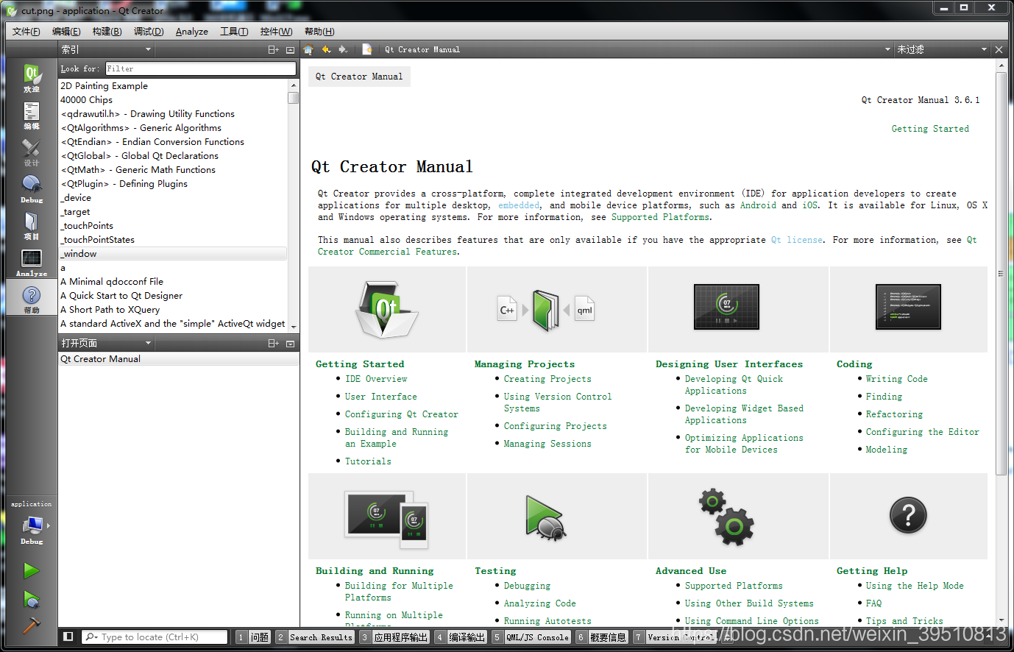Image resolution: width=1014 pixels, height=652 pixels.
Task: Click the Advanced Use gears thumbnail
Action: click(726, 517)
